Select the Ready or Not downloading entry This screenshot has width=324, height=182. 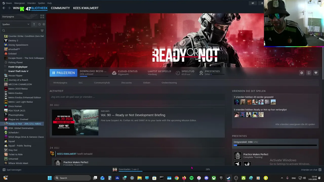[25, 124]
